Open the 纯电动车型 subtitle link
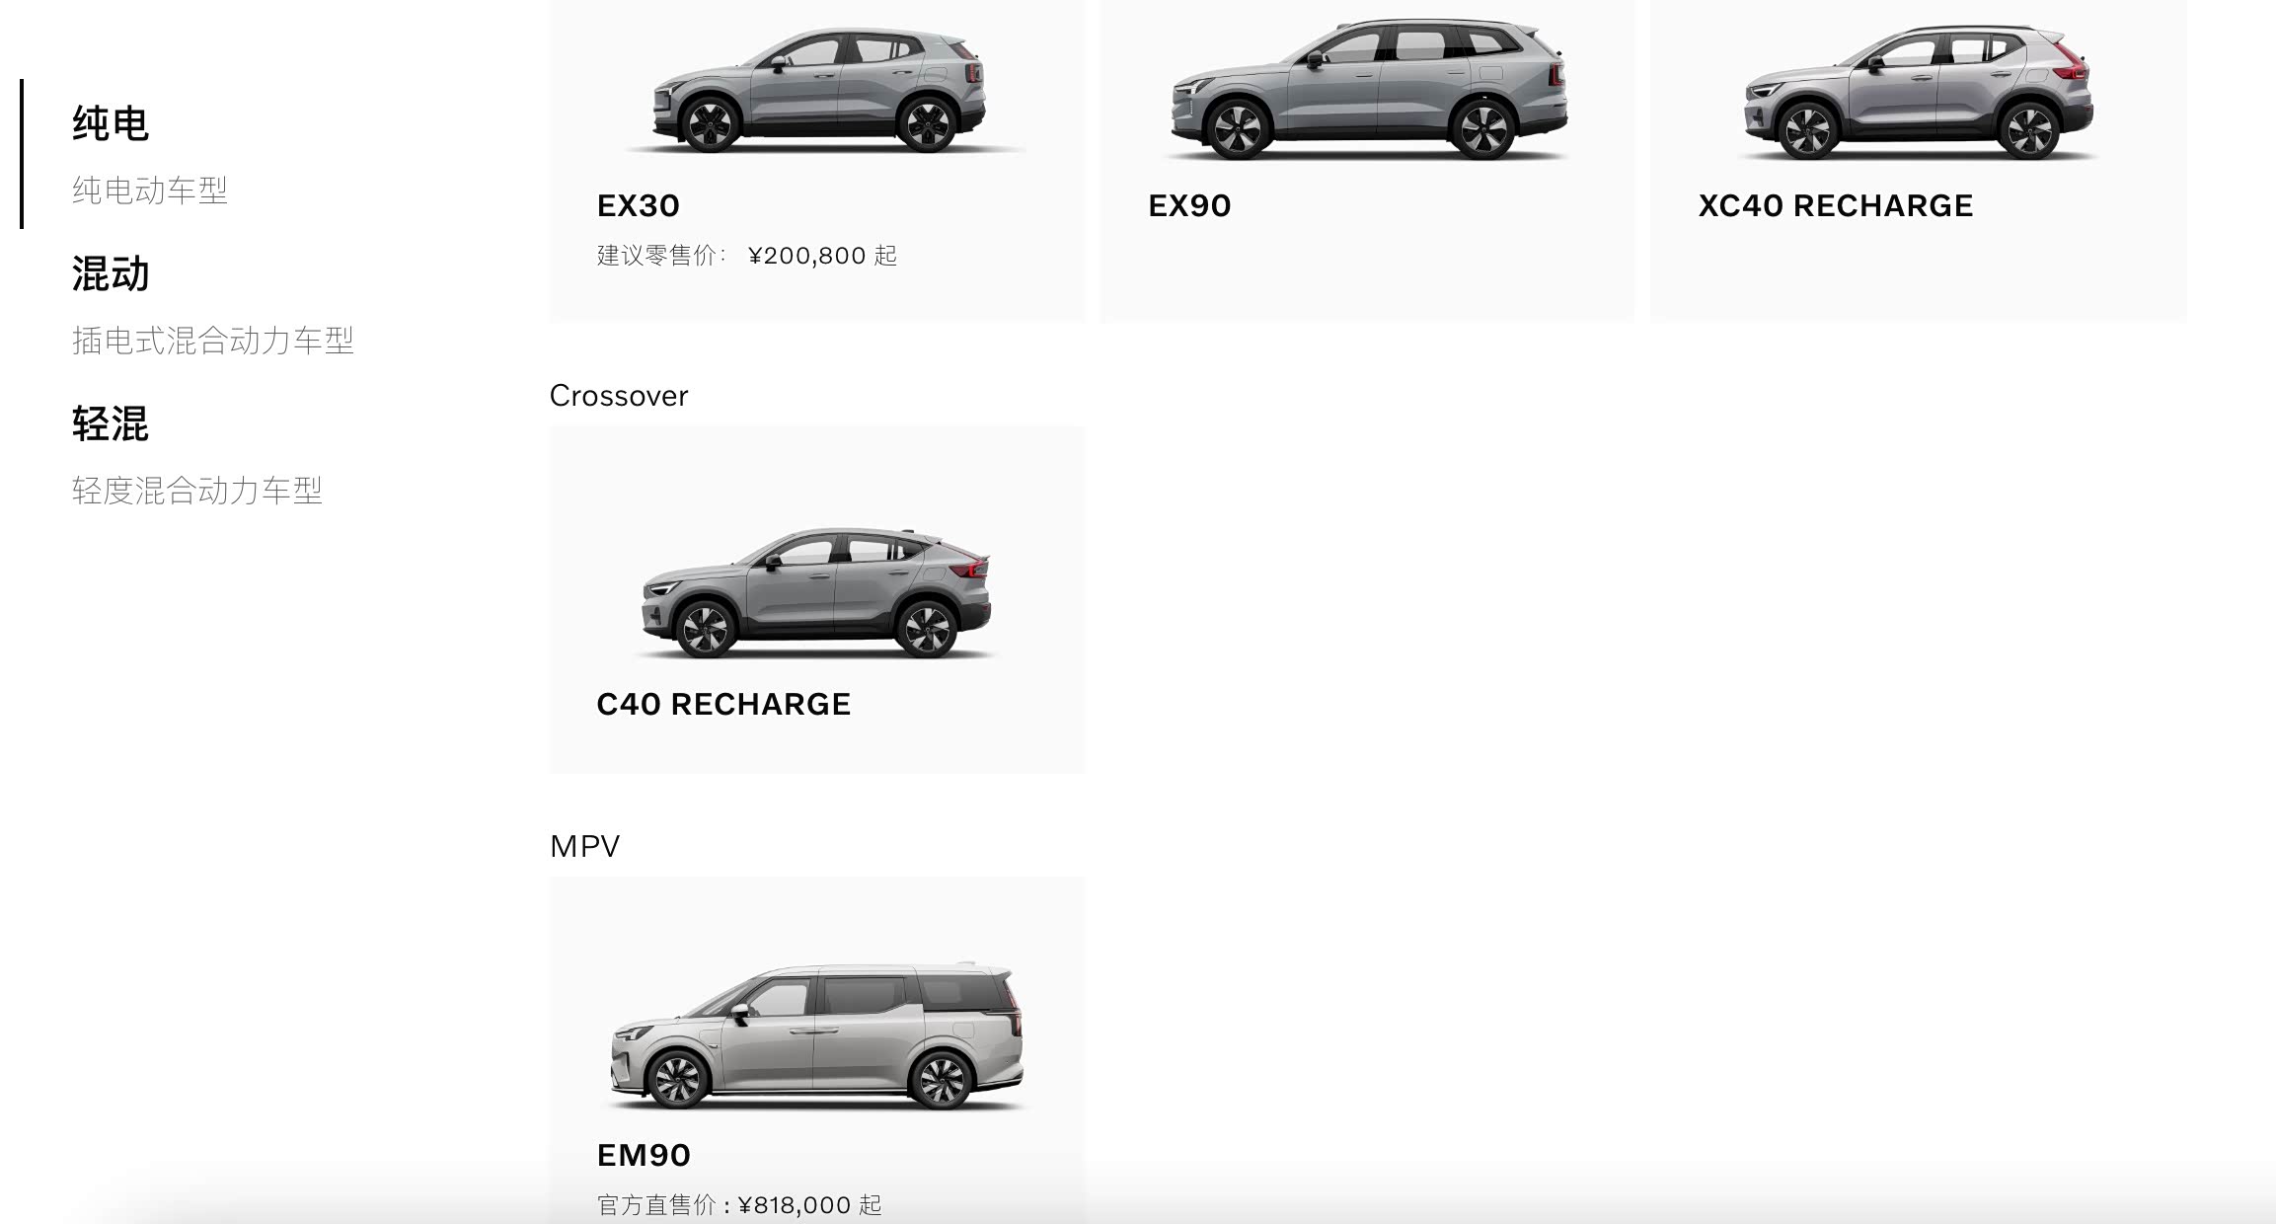The height and width of the screenshot is (1224, 2276). point(150,191)
